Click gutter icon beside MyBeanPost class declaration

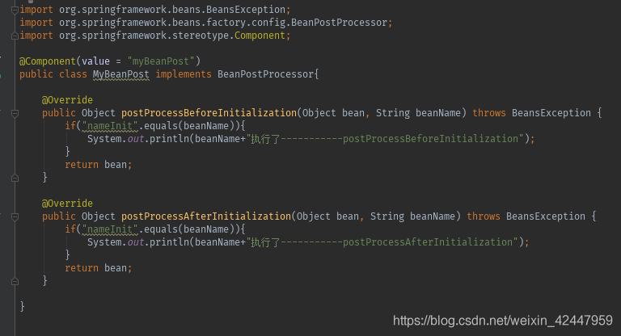tap(2, 74)
